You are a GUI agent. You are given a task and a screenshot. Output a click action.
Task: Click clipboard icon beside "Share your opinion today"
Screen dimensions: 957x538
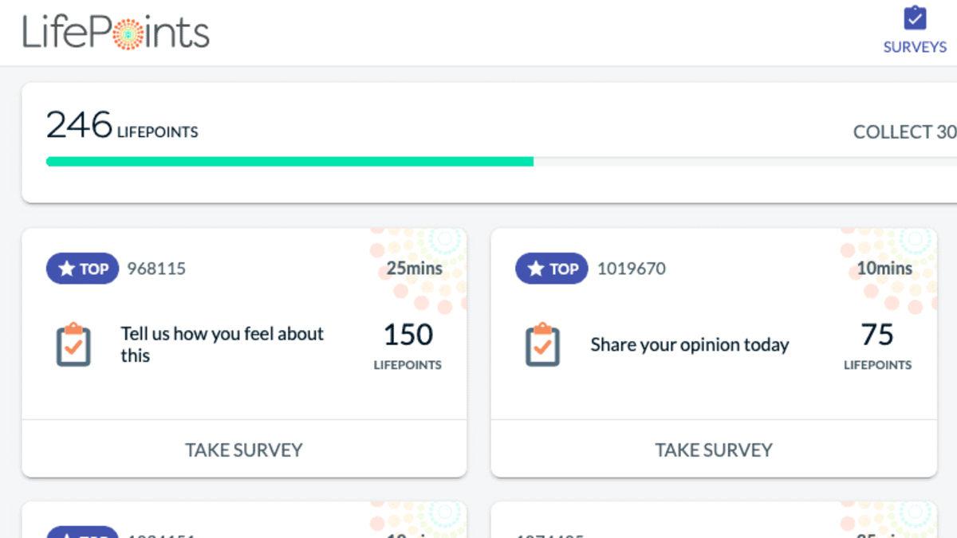click(x=543, y=344)
